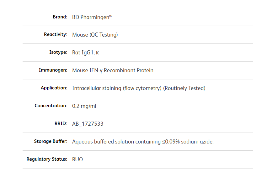Select the BD Pharmingen brand value
Image resolution: width=267 pixels, height=176 pixels.
pyautogui.click(x=92, y=17)
